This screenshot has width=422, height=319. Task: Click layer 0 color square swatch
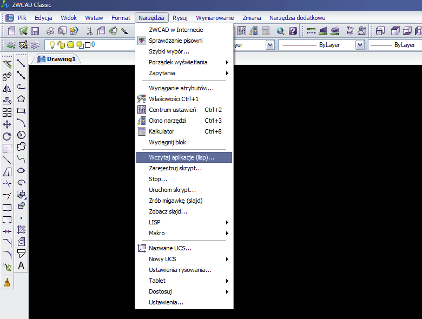pos(88,45)
